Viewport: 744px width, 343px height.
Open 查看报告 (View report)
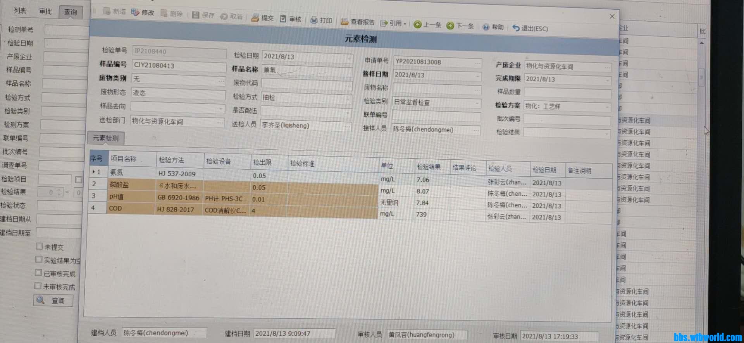click(x=358, y=22)
